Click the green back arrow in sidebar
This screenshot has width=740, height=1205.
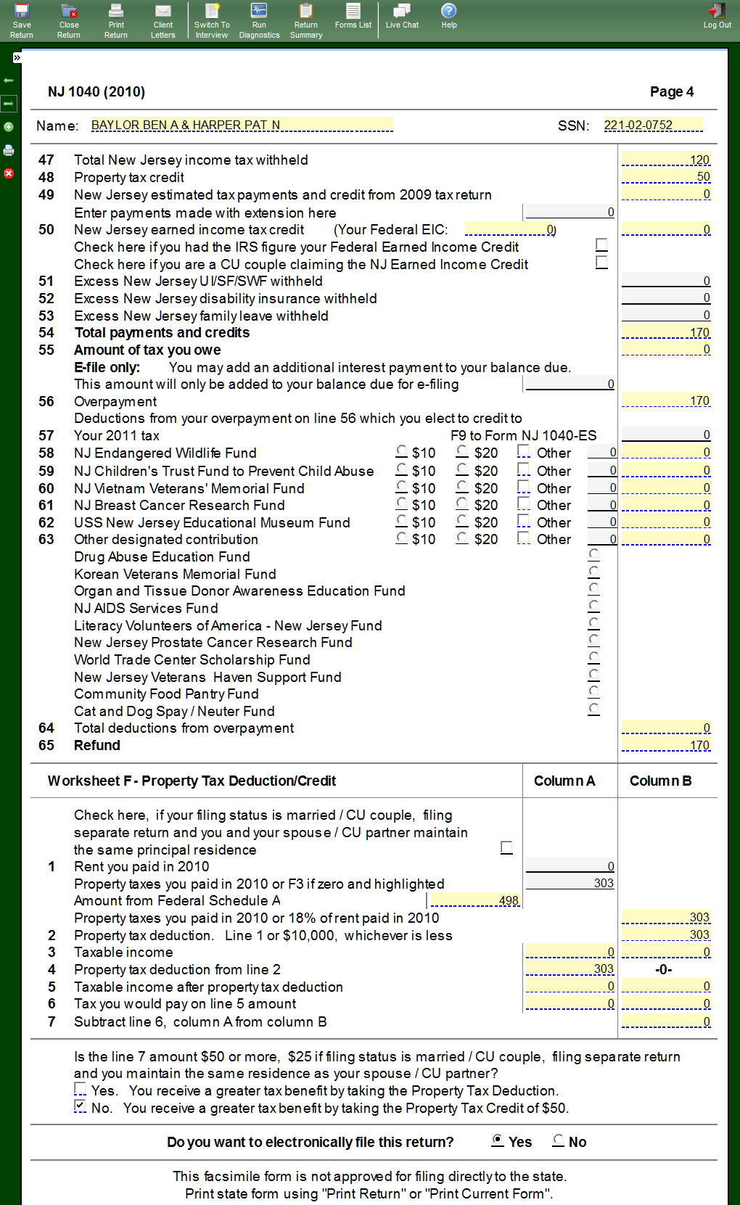[9, 81]
